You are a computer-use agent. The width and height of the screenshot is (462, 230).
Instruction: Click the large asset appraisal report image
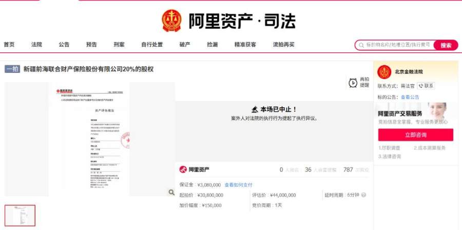tap(89, 139)
